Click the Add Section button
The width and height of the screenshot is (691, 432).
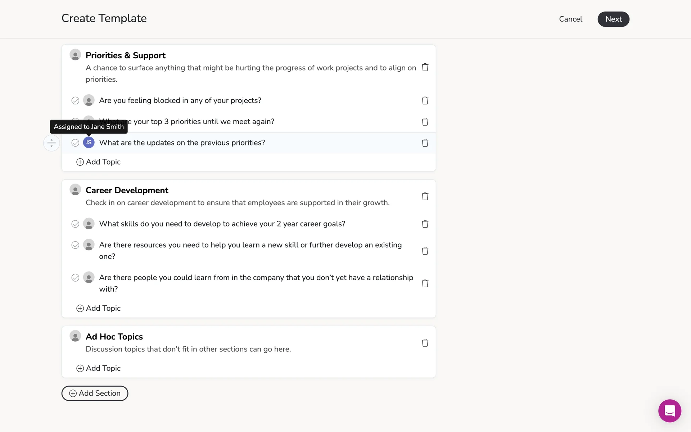(95, 393)
